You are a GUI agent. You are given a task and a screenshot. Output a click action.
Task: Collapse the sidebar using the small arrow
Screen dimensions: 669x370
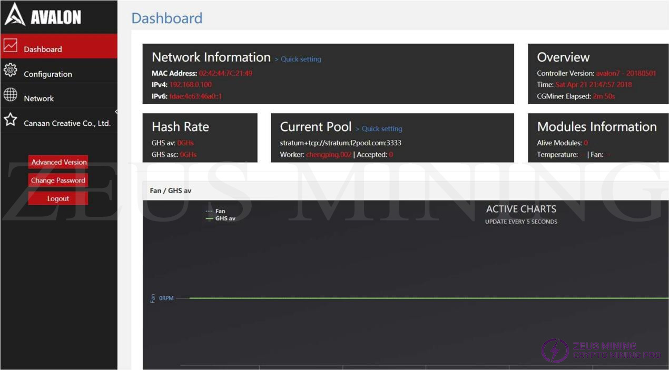(116, 112)
